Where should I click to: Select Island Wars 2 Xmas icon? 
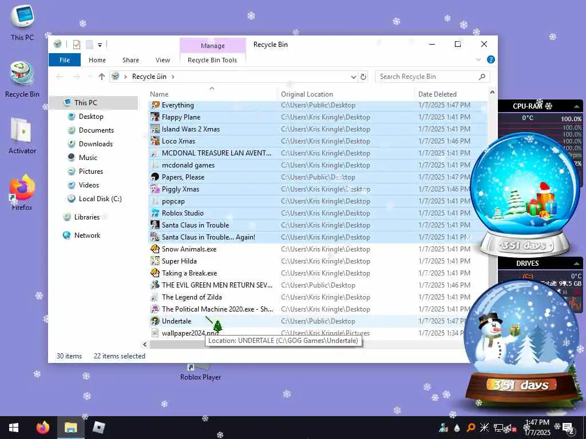click(155, 129)
